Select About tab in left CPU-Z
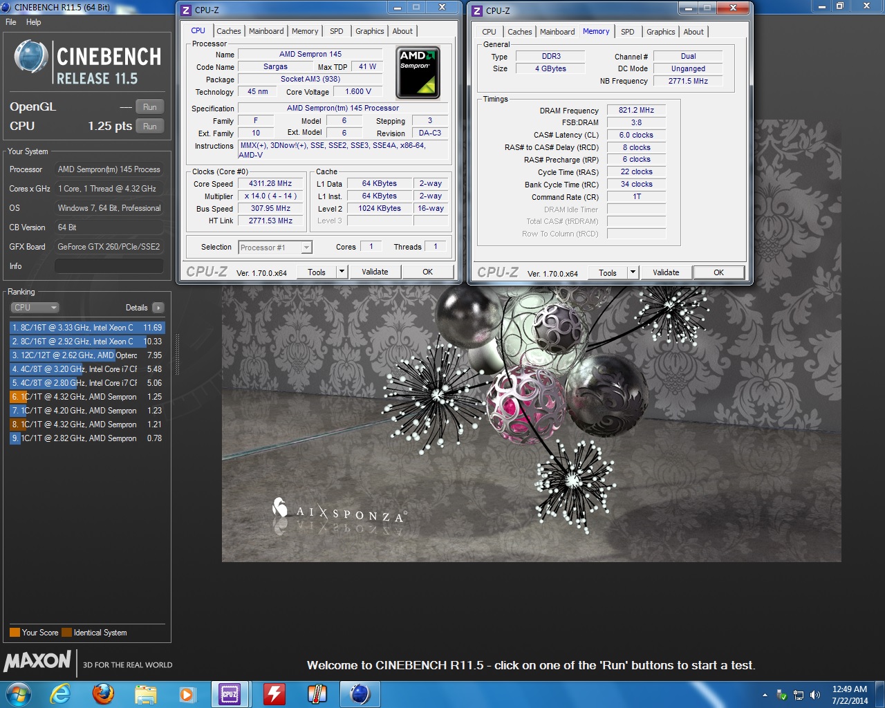 tap(402, 31)
